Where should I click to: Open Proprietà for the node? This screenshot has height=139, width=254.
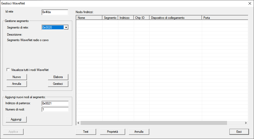point(113,132)
